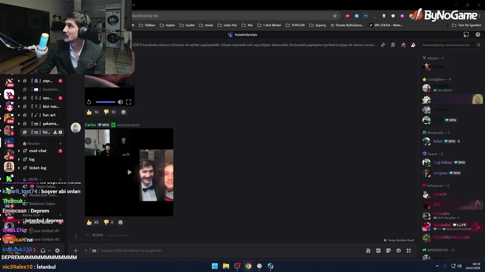
Task: Open headphone device options arrow
Action: click(49, 250)
